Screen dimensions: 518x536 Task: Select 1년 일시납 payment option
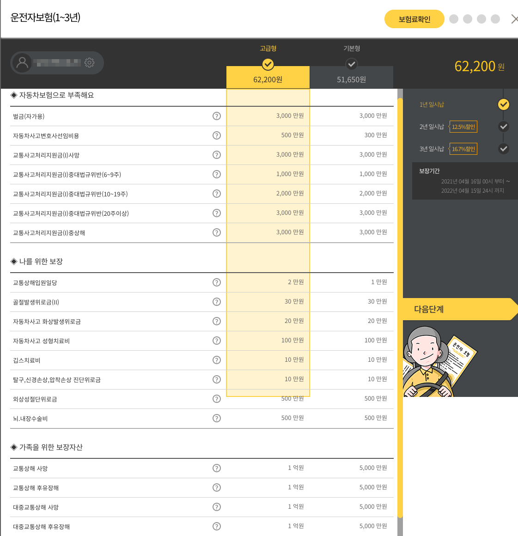tap(503, 104)
